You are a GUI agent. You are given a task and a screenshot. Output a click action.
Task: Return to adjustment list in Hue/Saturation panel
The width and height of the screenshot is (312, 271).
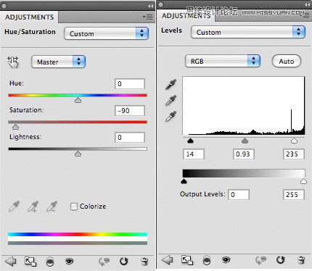tap(10, 262)
